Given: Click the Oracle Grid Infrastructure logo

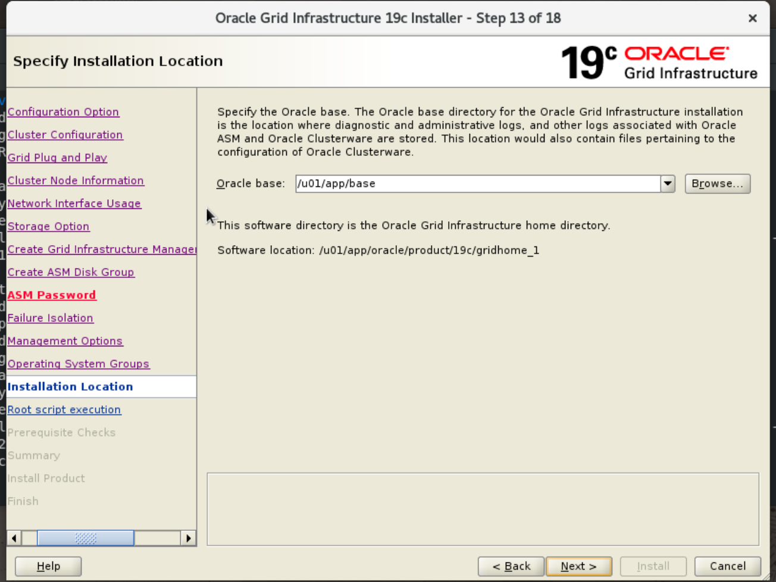Looking at the screenshot, I should point(659,62).
